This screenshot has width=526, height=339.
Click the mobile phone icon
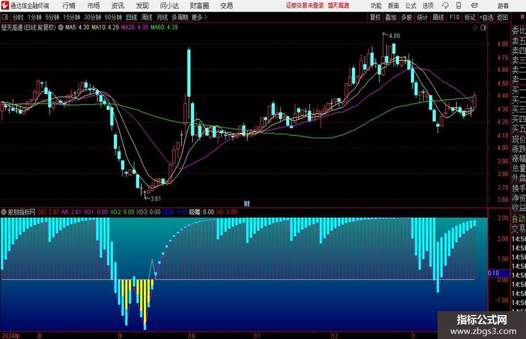click(459, 6)
